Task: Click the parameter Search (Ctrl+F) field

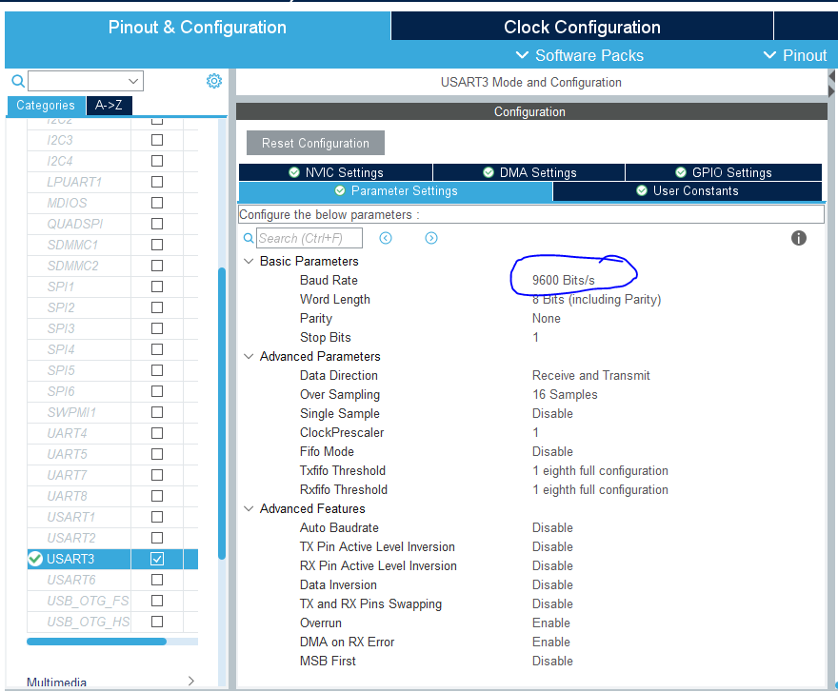Action: (309, 238)
